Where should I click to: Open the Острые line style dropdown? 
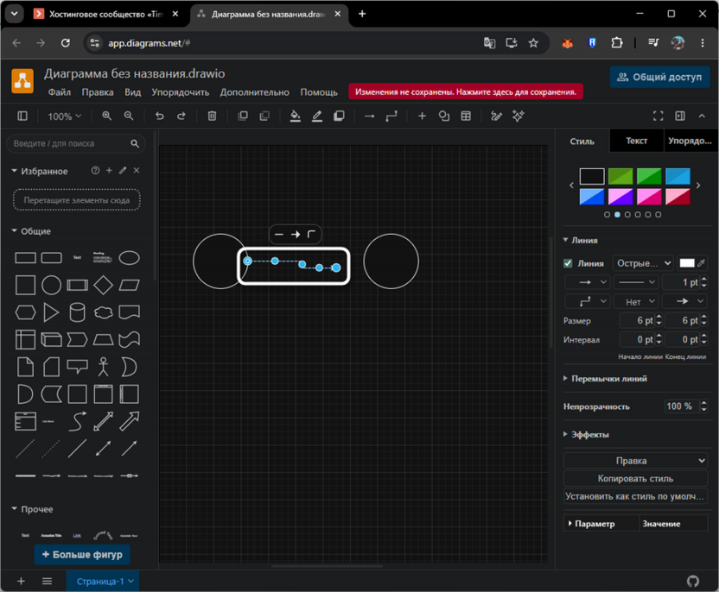[643, 263]
